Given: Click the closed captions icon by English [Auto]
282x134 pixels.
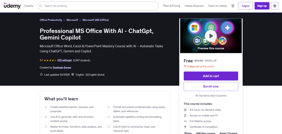Looking at the screenshot, I should click(87, 75).
